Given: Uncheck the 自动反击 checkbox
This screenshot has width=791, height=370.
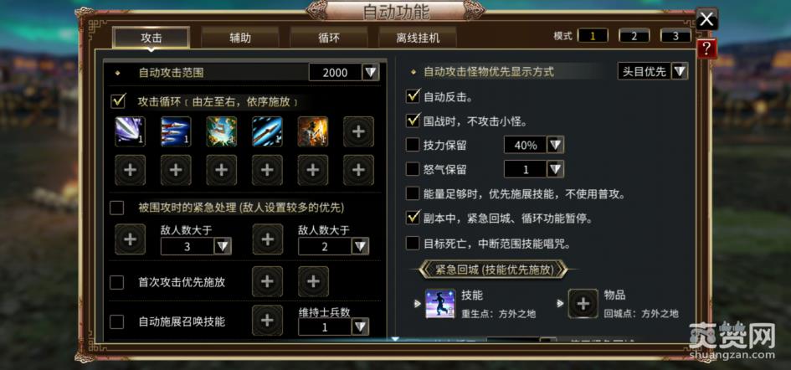Looking at the screenshot, I should (413, 95).
